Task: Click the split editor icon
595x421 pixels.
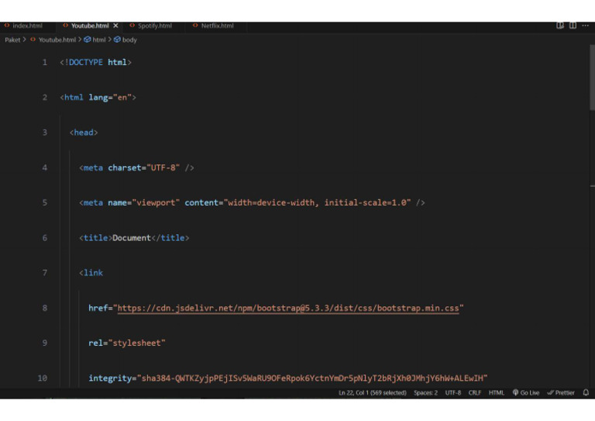Action: [573, 26]
